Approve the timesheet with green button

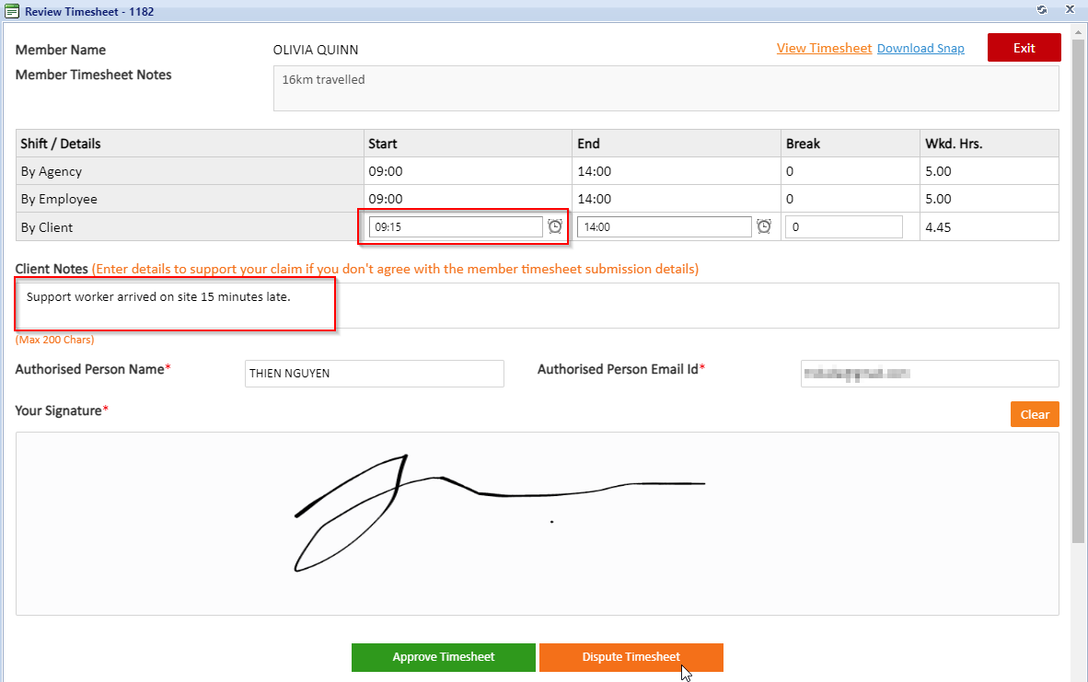pyautogui.click(x=444, y=657)
